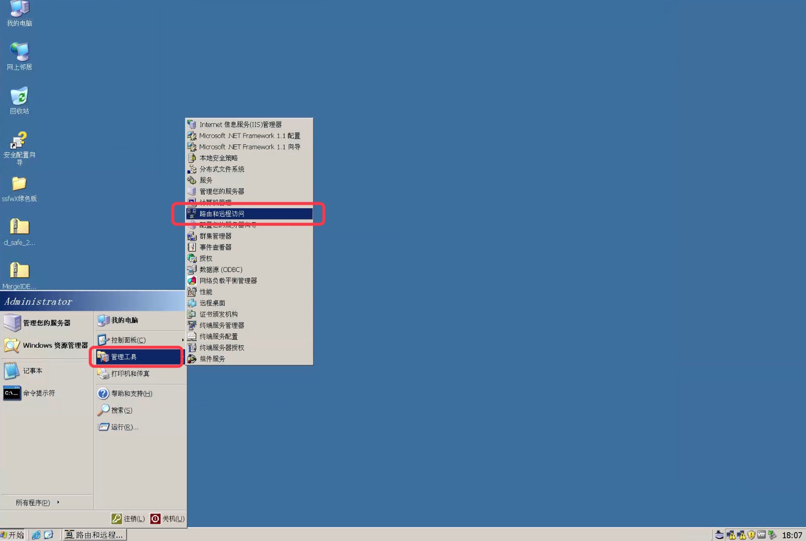Open the d_safe_2 archive on desktop
The width and height of the screenshot is (806, 541).
click(19, 233)
